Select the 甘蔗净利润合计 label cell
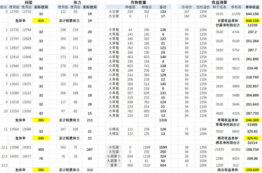262x173 pixels. [x=228, y=25]
